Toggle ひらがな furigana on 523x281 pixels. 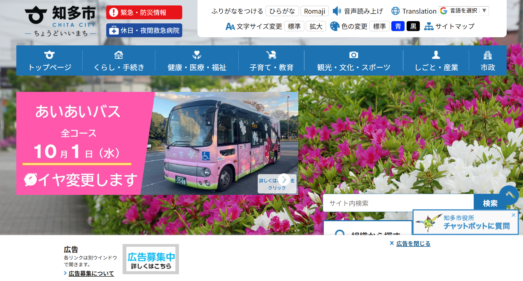(x=282, y=11)
